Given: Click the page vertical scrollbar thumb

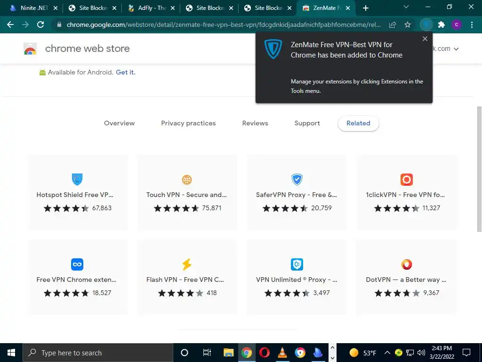Looking at the screenshot, I should pyautogui.click(x=479, y=169).
